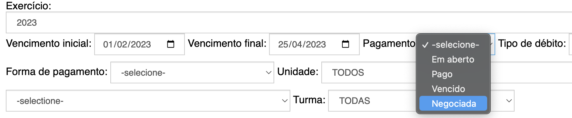Click the Turma dropdown chevron arrow
This screenshot has width=572, height=118.
pos(509,101)
